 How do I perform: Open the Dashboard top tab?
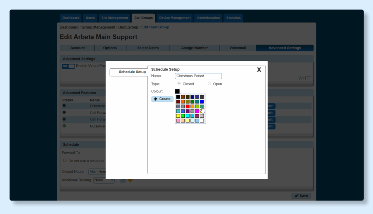point(71,18)
